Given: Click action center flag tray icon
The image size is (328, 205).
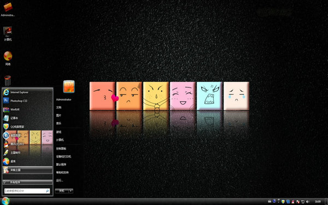Looking at the screenshot, I should pyautogui.click(x=298, y=202).
